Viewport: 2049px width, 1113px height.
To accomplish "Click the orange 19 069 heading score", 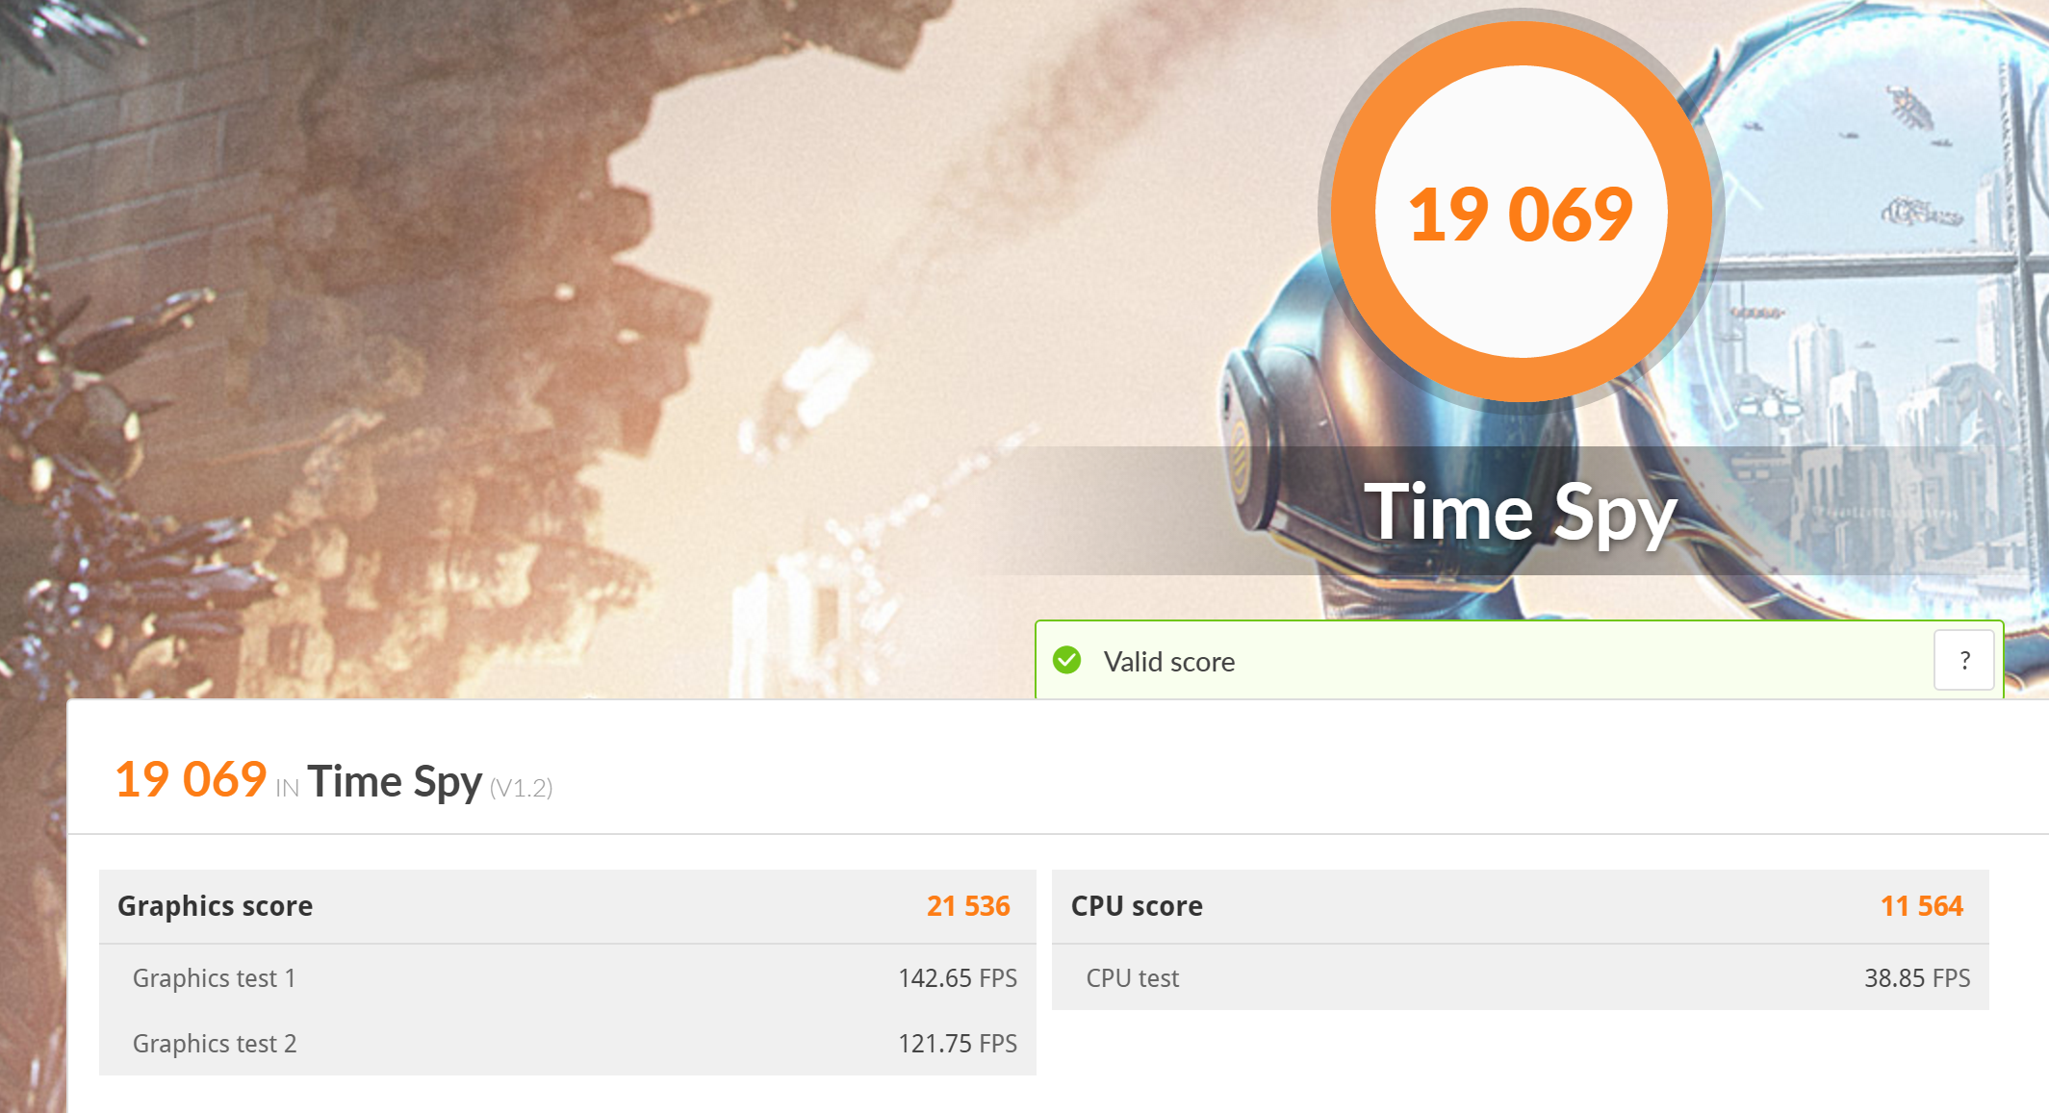I will pyautogui.click(x=191, y=779).
